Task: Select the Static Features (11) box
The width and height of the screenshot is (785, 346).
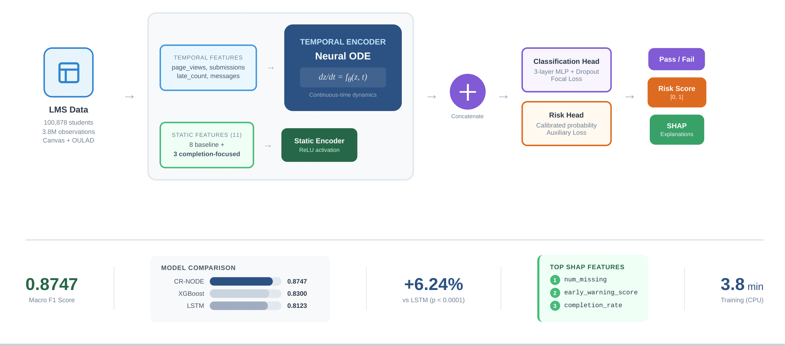Action: coord(207,145)
